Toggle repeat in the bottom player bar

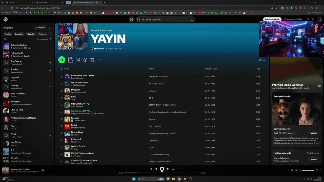pyautogui.click(x=173, y=169)
